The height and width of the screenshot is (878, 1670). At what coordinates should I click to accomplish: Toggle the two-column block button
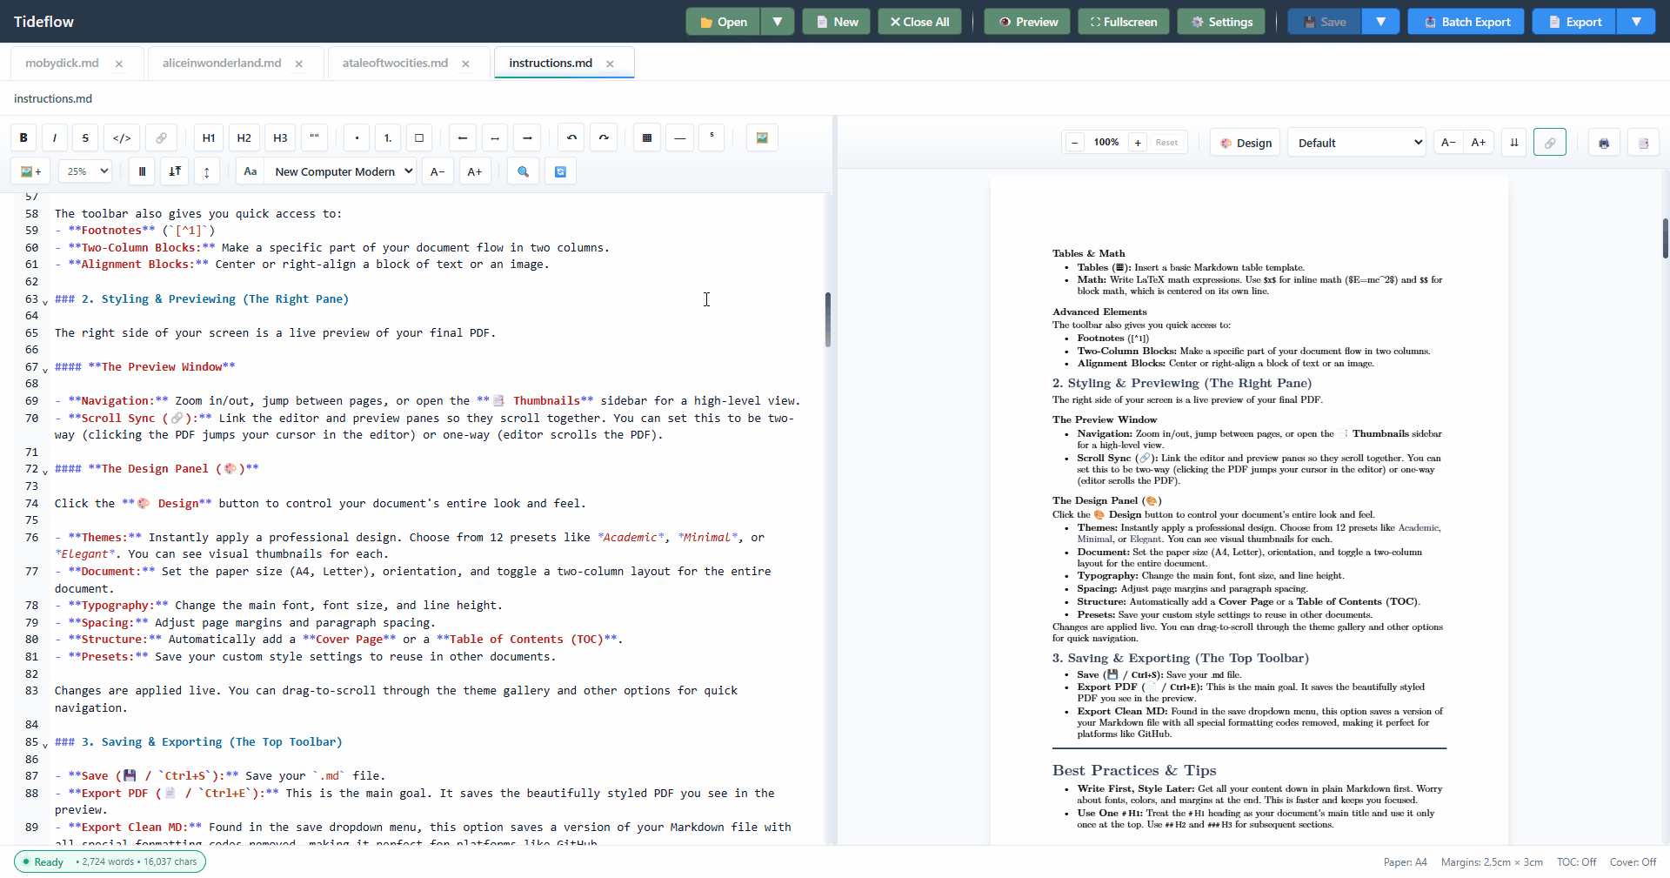point(142,171)
